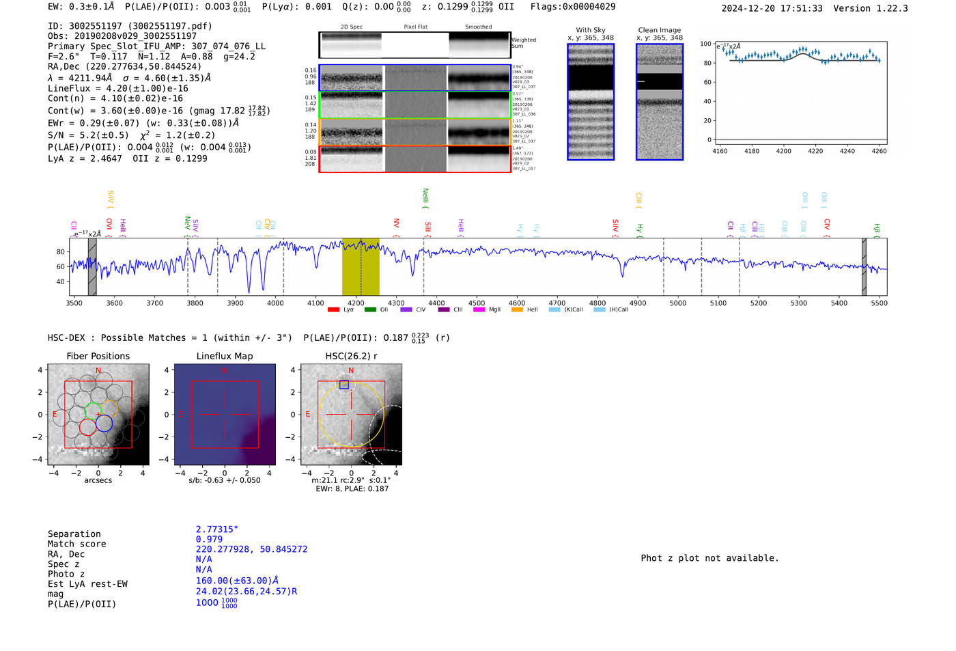Click the orange fiber circle in Fiber Positions
The image size is (956, 651).
(x=109, y=408)
